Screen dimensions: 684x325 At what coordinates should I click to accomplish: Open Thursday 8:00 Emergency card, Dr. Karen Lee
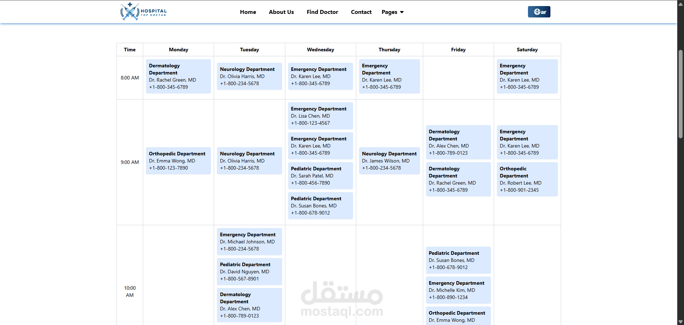(389, 76)
